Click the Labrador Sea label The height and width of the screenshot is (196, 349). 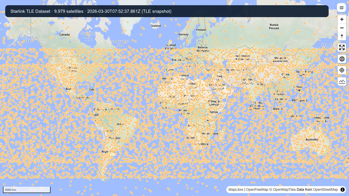click(x=120, y=43)
